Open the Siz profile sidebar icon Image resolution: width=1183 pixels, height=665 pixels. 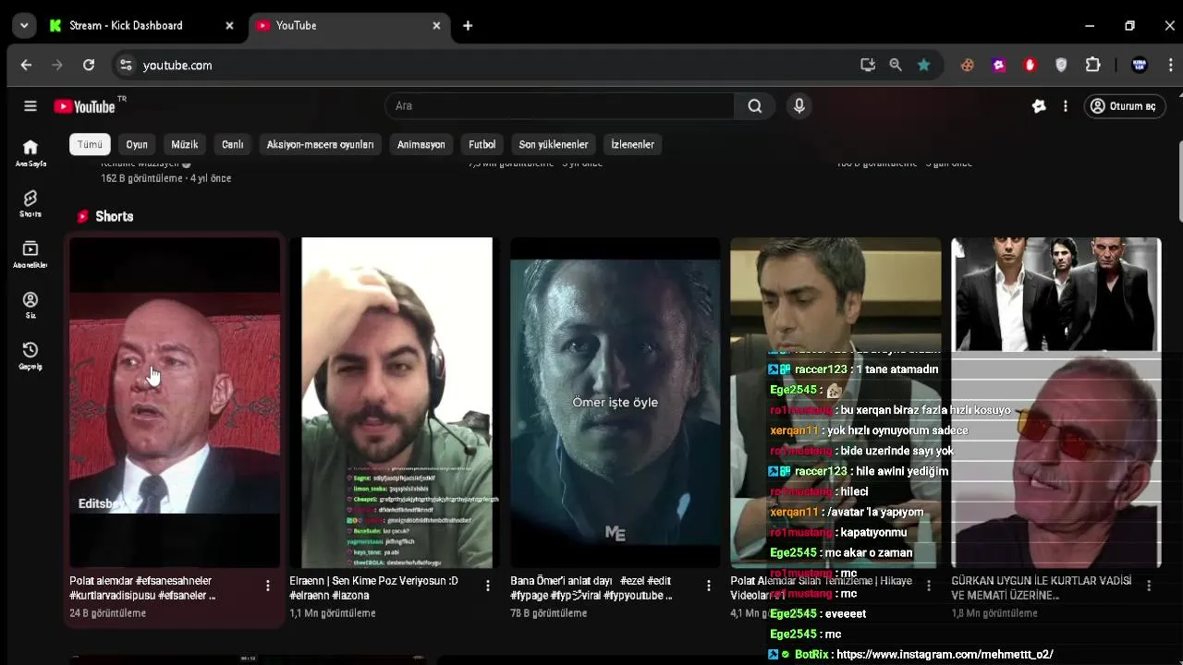click(x=30, y=306)
